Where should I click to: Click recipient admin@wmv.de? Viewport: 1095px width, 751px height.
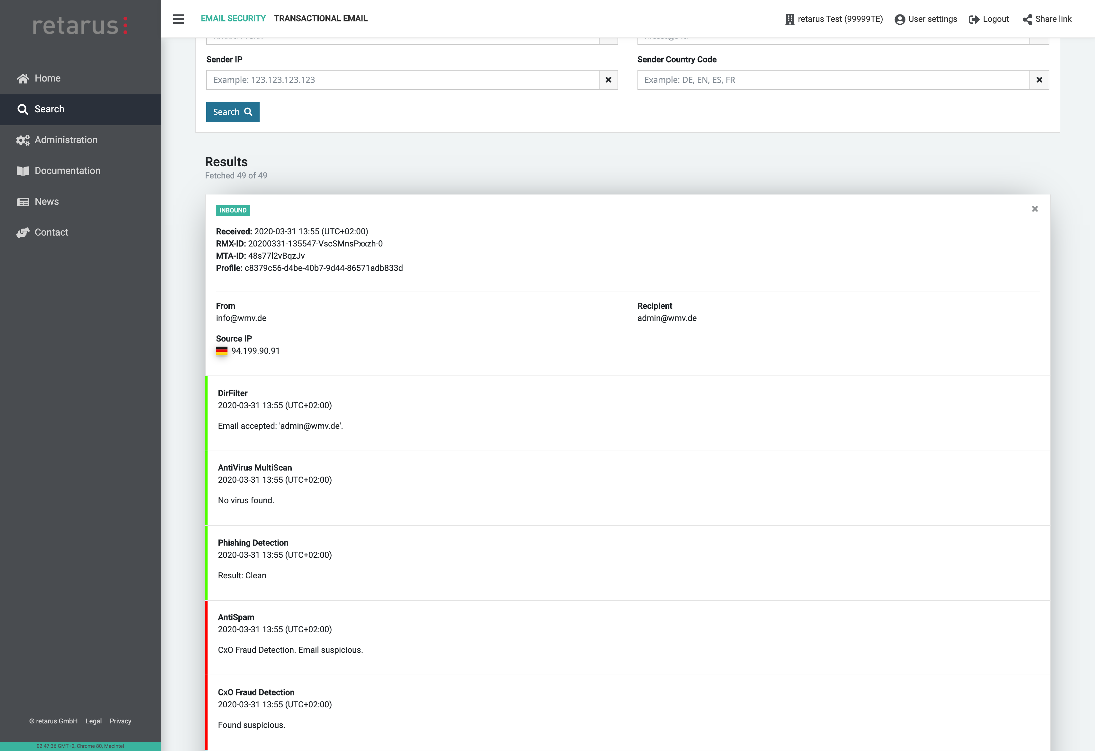click(x=667, y=318)
